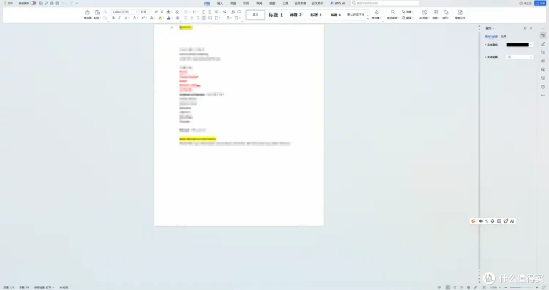This screenshot has height=290, width=549.
Task: Apply Heading 1 (标题 1) style
Action: click(x=276, y=15)
